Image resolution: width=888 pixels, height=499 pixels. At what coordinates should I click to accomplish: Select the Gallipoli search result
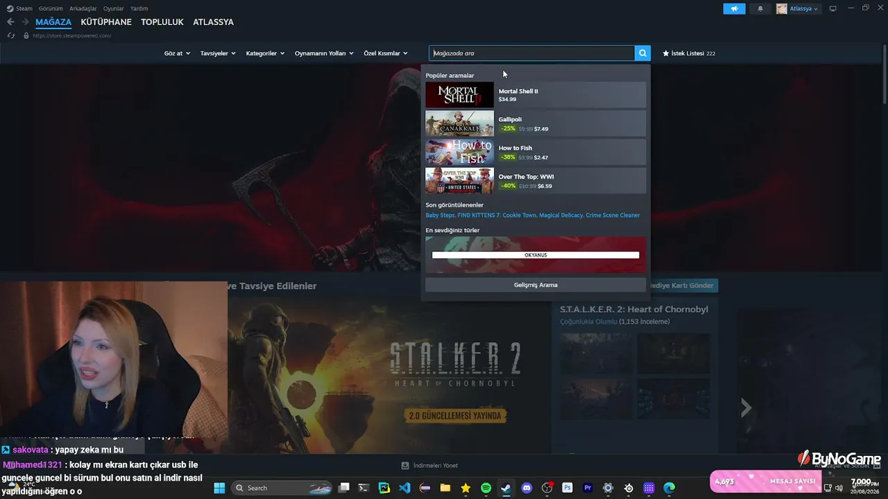(536, 123)
